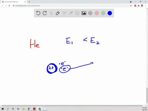Image resolution: width=148 pixels, height=111 pixels.
Task: Open the Windows Start menu
Action: (x=2, y=109)
